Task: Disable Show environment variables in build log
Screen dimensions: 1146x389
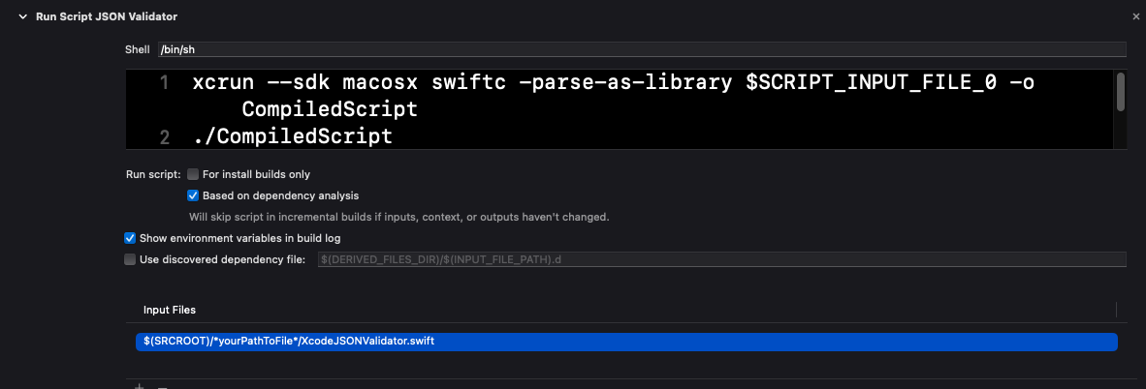Action: [x=130, y=238]
